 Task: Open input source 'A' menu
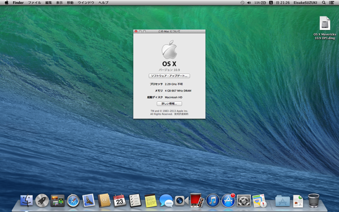click(271, 3)
